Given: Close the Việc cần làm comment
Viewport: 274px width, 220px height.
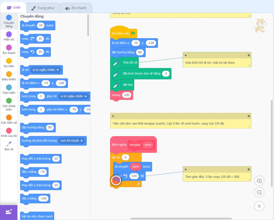Looking at the screenshot, I should coord(249,116).
